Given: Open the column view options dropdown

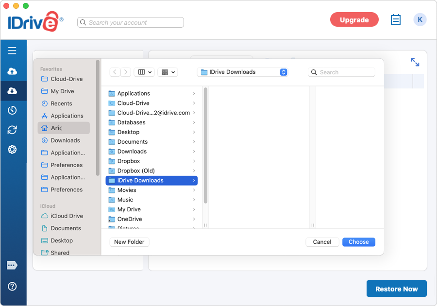Looking at the screenshot, I should (144, 72).
